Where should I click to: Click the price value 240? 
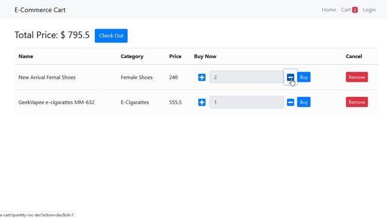174,78
